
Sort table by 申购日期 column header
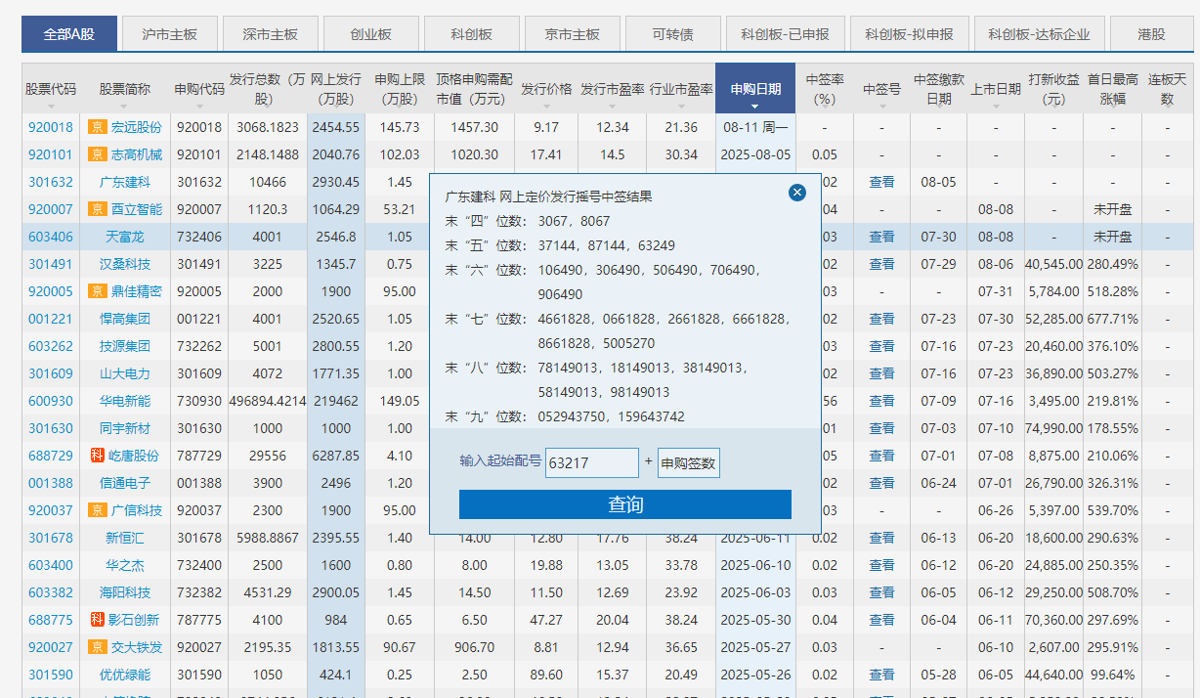pos(755,89)
